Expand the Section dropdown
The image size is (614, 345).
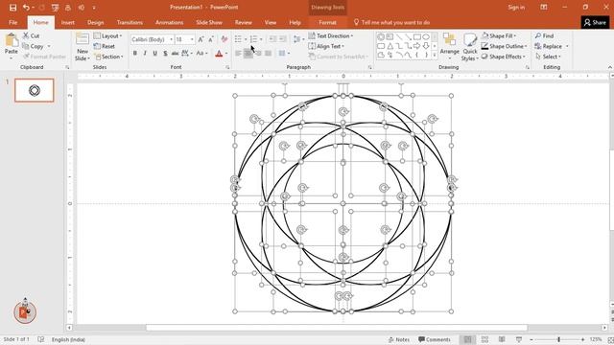pos(108,57)
